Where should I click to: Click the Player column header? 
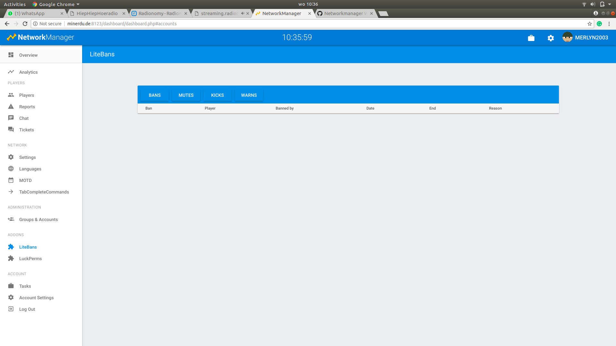click(x=210, y=108)
